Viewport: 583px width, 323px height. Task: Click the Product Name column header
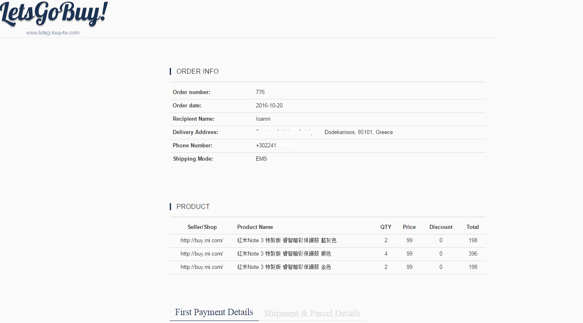pyautogui.click(x=255, y=227)
